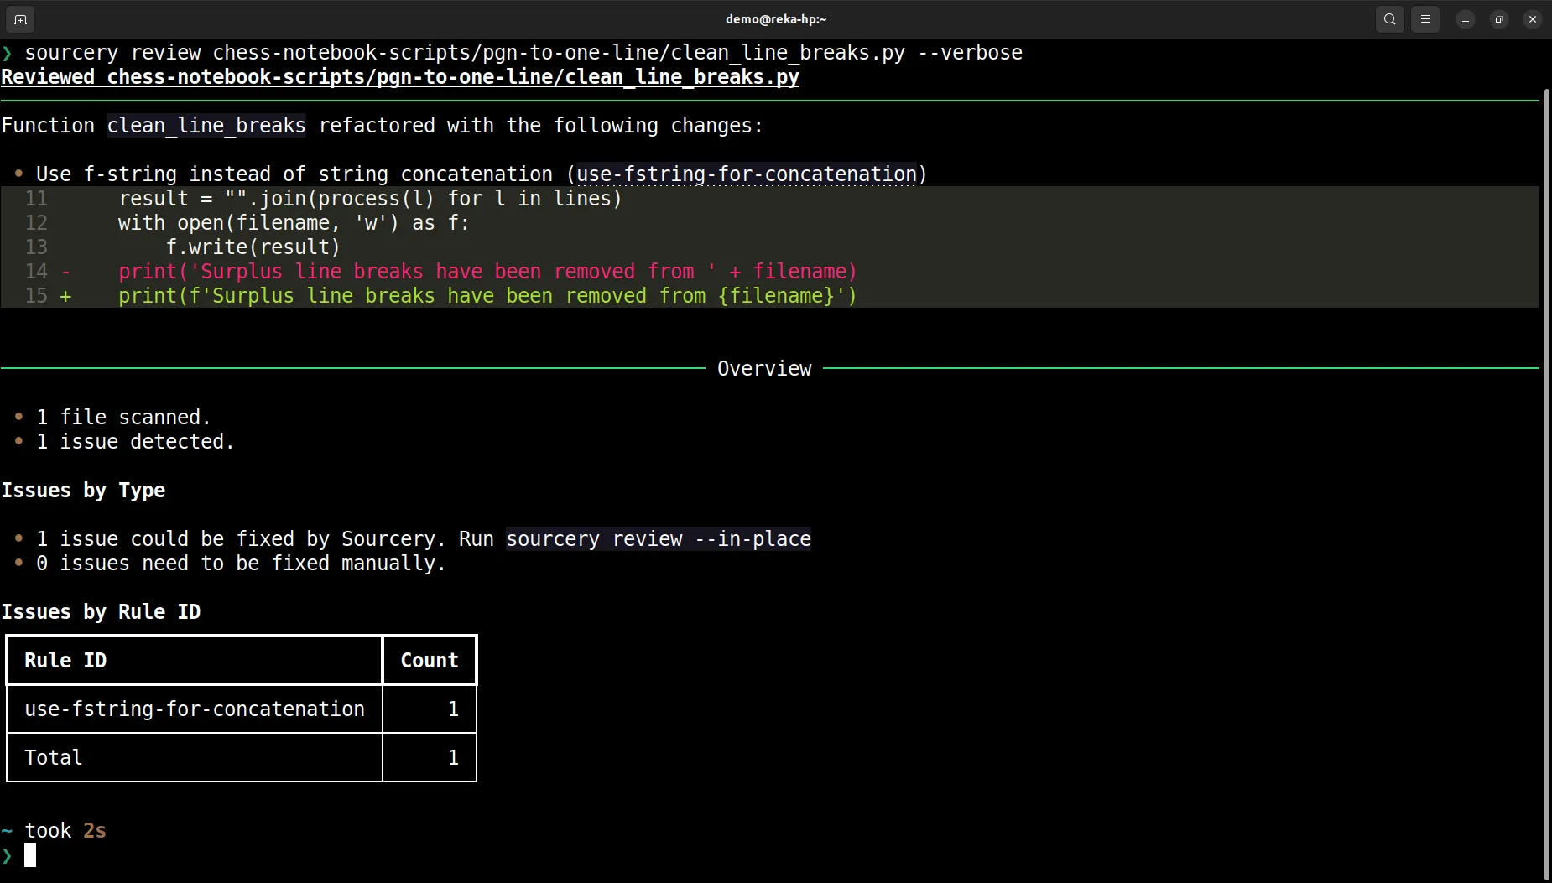Image resolution: width=1552 pixels, height=883 pixels.
Task: Click the tilde symbol before 'took 2s'
Action: [8, 830]
